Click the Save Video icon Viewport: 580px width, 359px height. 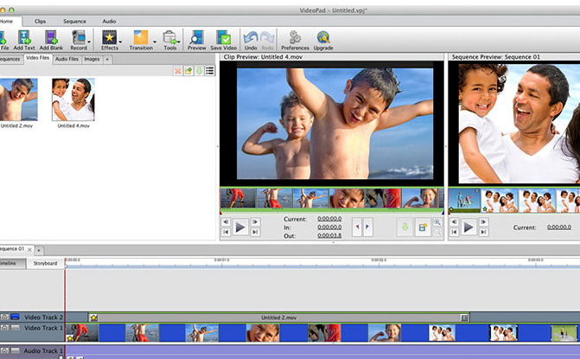223,37
